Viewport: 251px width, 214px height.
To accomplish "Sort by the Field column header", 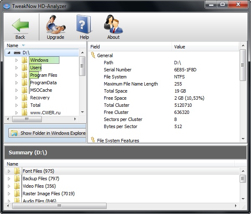I will (x=95, y=47).
